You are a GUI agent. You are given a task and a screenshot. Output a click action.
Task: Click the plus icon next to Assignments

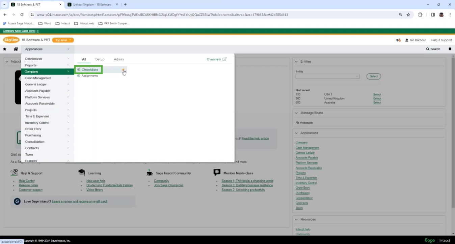click(x=79, y=76)
